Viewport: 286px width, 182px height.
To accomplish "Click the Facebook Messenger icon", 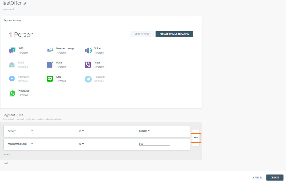I will [12, 79].
